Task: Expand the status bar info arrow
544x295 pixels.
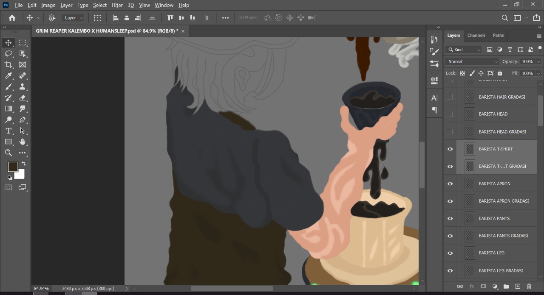Action: pos(127,289)
